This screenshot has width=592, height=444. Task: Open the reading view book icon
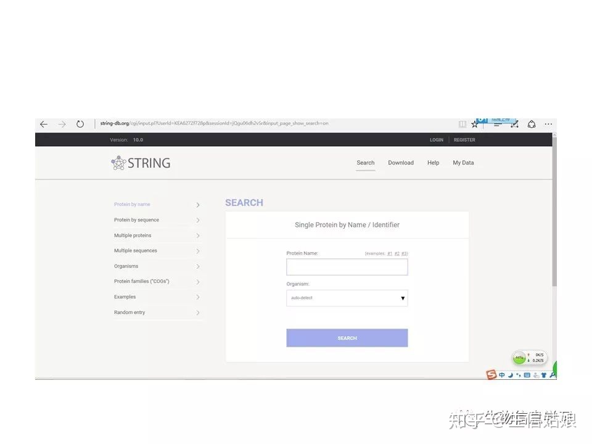tap(462, 124)
